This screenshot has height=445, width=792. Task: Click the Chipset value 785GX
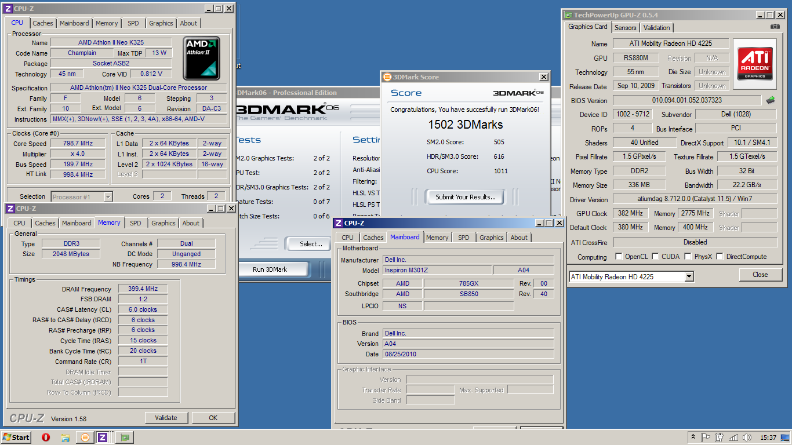tap(468, 283)
